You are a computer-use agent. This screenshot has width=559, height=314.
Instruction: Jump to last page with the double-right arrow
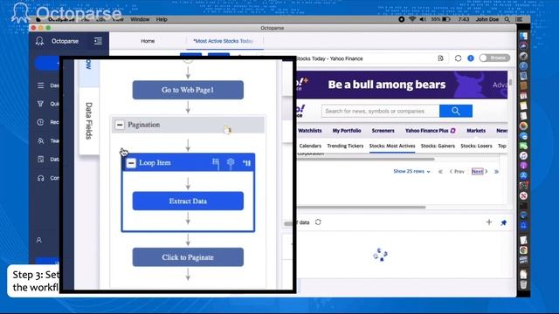(x=496, y=172)
